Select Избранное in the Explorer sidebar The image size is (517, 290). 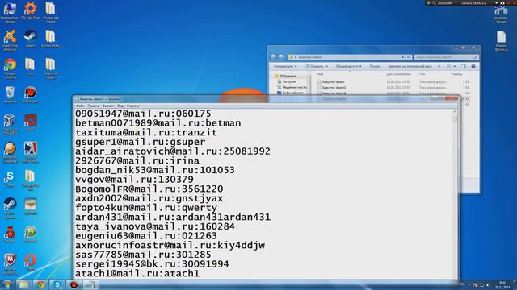[288, 76]
